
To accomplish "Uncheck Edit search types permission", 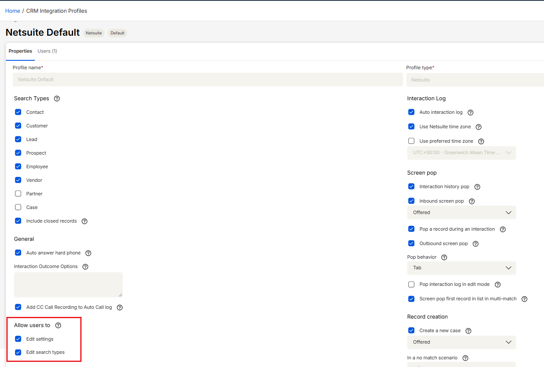I will pos(18,352).
